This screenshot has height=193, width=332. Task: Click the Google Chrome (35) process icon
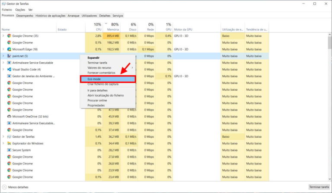coord(9,36)
